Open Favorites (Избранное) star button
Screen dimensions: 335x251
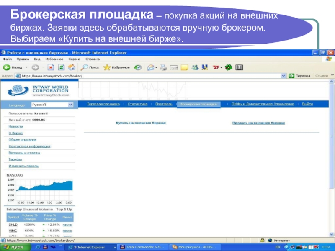[x=116, y=67]
